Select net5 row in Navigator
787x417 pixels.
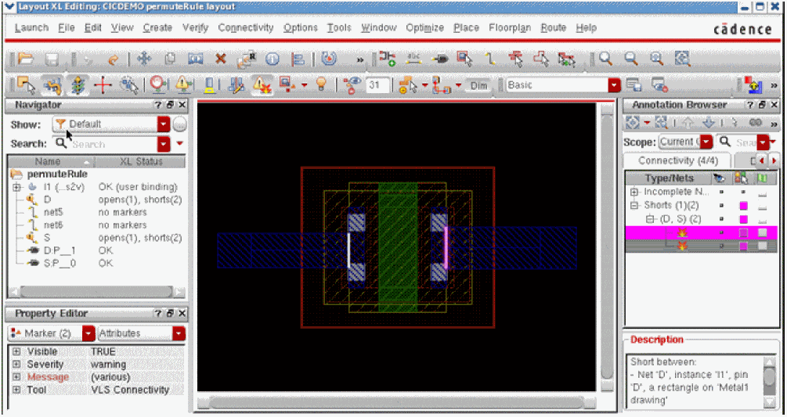tap(96, 213)
